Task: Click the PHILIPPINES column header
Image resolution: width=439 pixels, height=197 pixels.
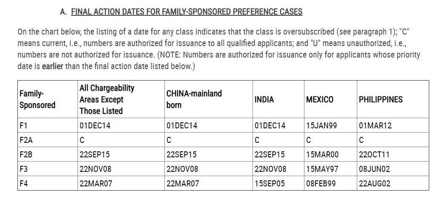Action: coord(381,99)
